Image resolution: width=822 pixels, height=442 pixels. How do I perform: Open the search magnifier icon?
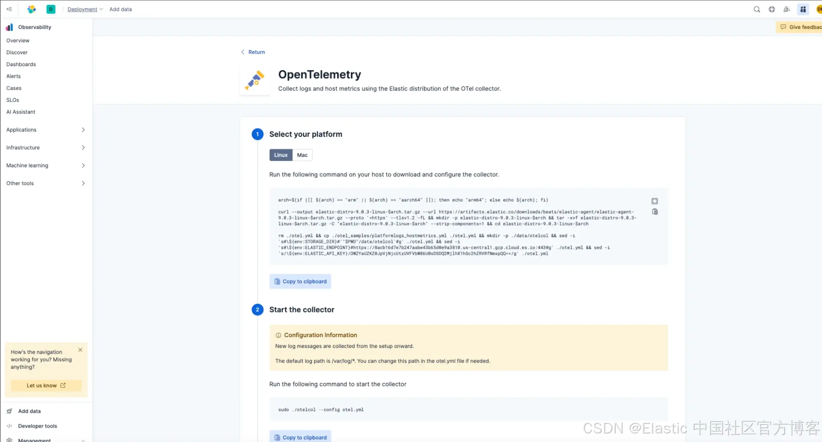pos(757,9)
